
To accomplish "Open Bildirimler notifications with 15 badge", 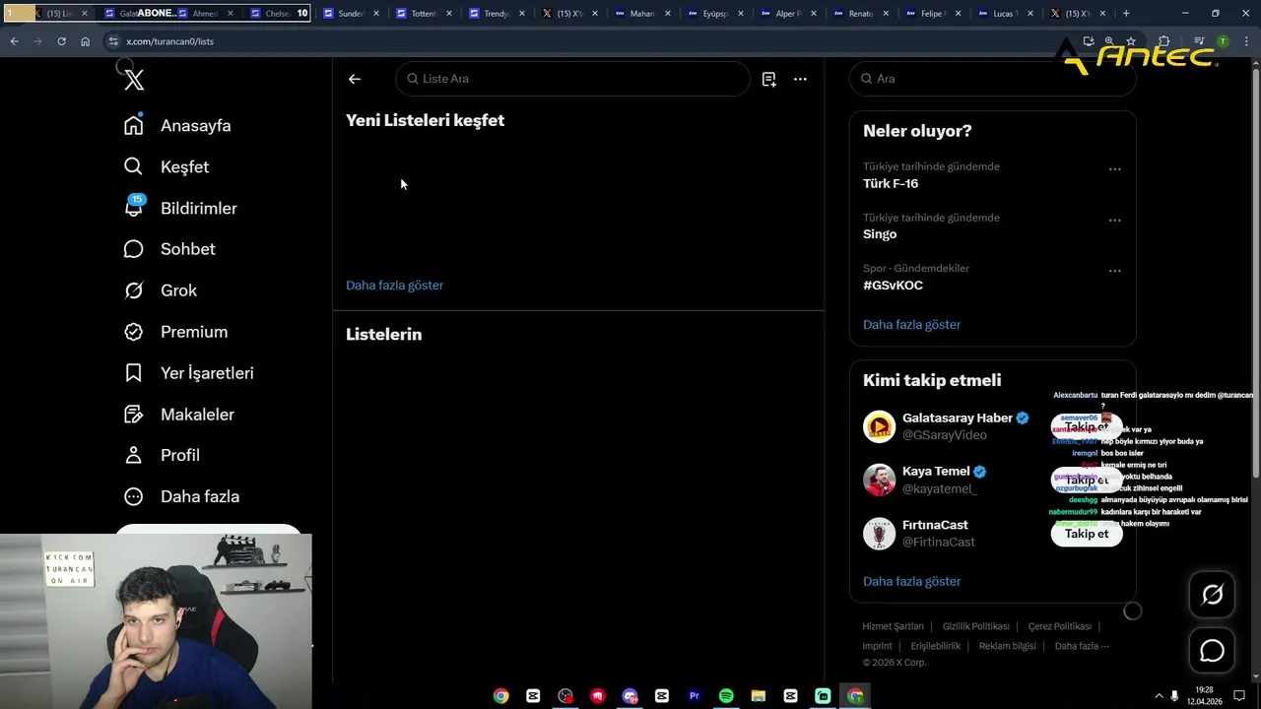I will tap(181, 208).
